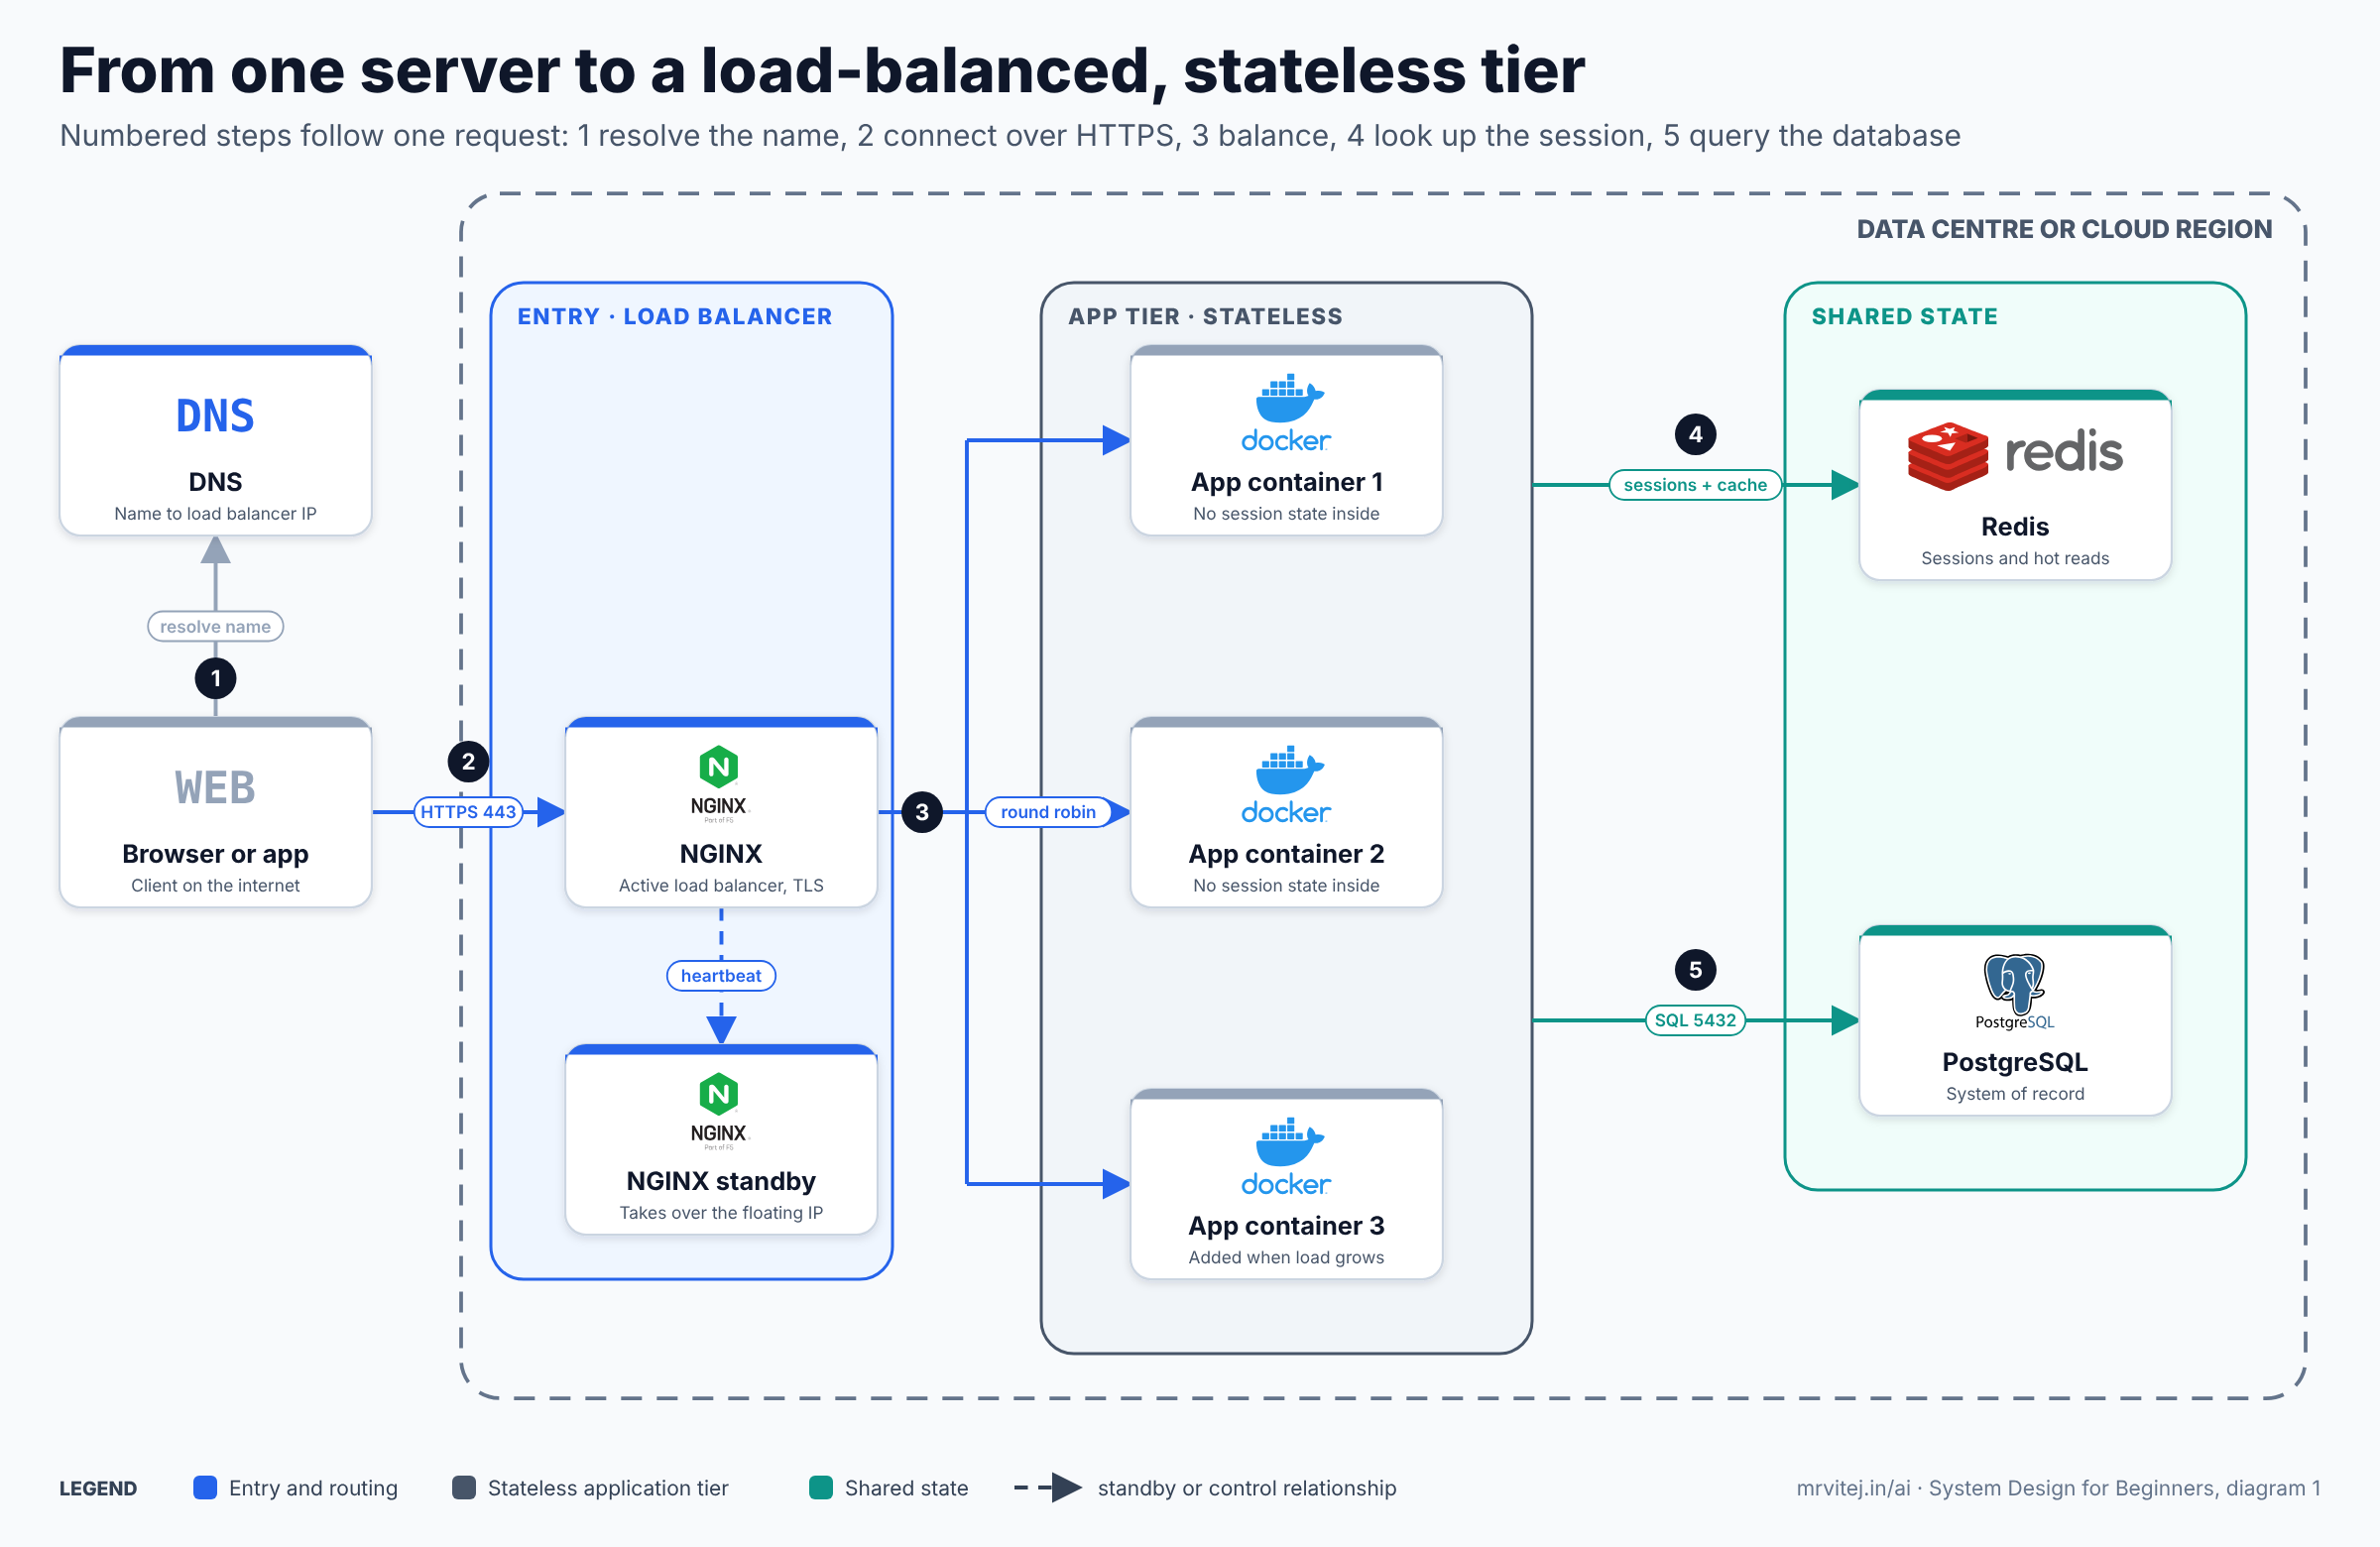The image size is (2380, 1547).
Task: Click the NGINX logo on standby card
Action: click(x=719, y=1110)
